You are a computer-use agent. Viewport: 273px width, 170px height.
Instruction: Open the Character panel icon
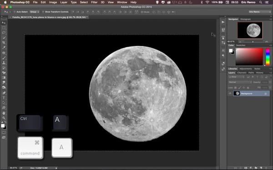point(223,50)
